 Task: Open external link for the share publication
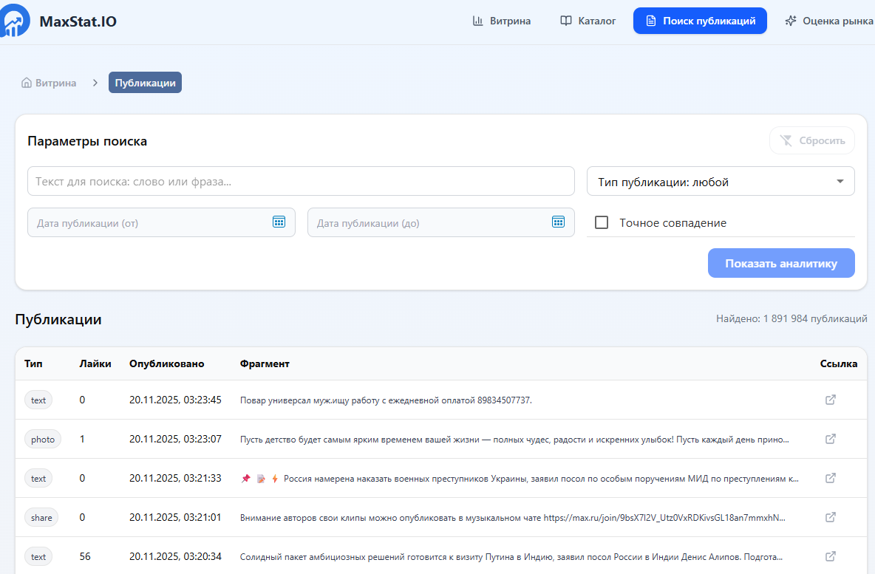coord(830,517)
